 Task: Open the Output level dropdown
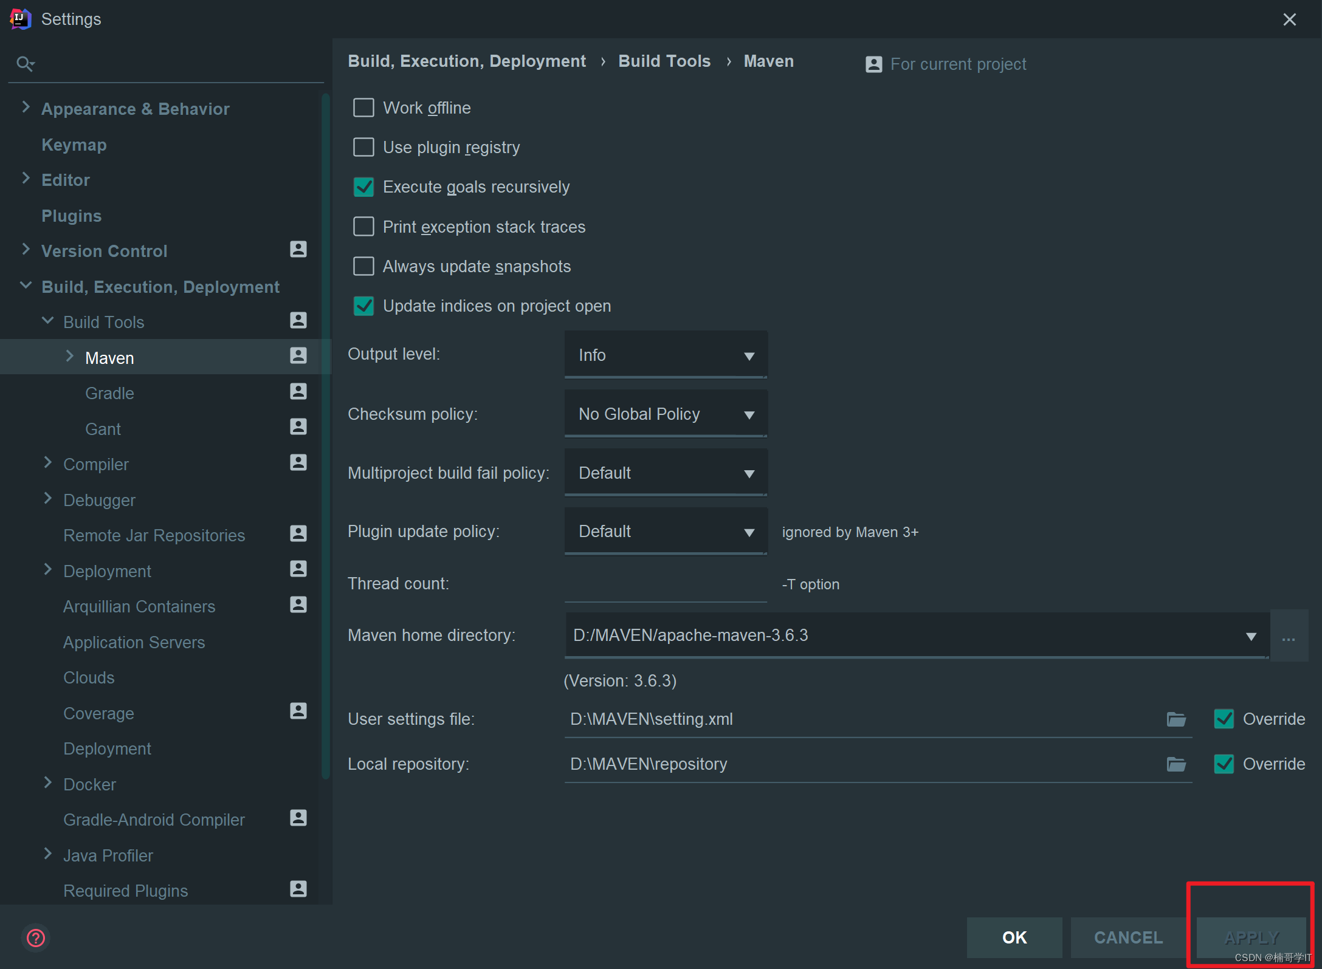pyautogui.click(x=666, y=355)
